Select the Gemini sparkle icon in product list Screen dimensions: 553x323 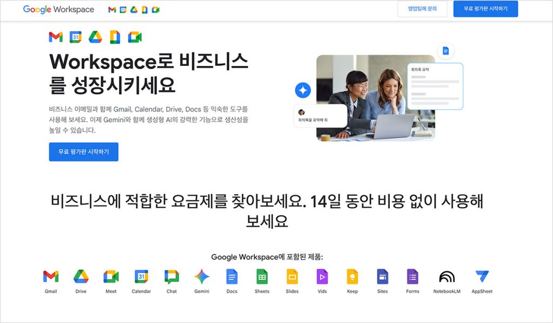click(x=202, y=277)
